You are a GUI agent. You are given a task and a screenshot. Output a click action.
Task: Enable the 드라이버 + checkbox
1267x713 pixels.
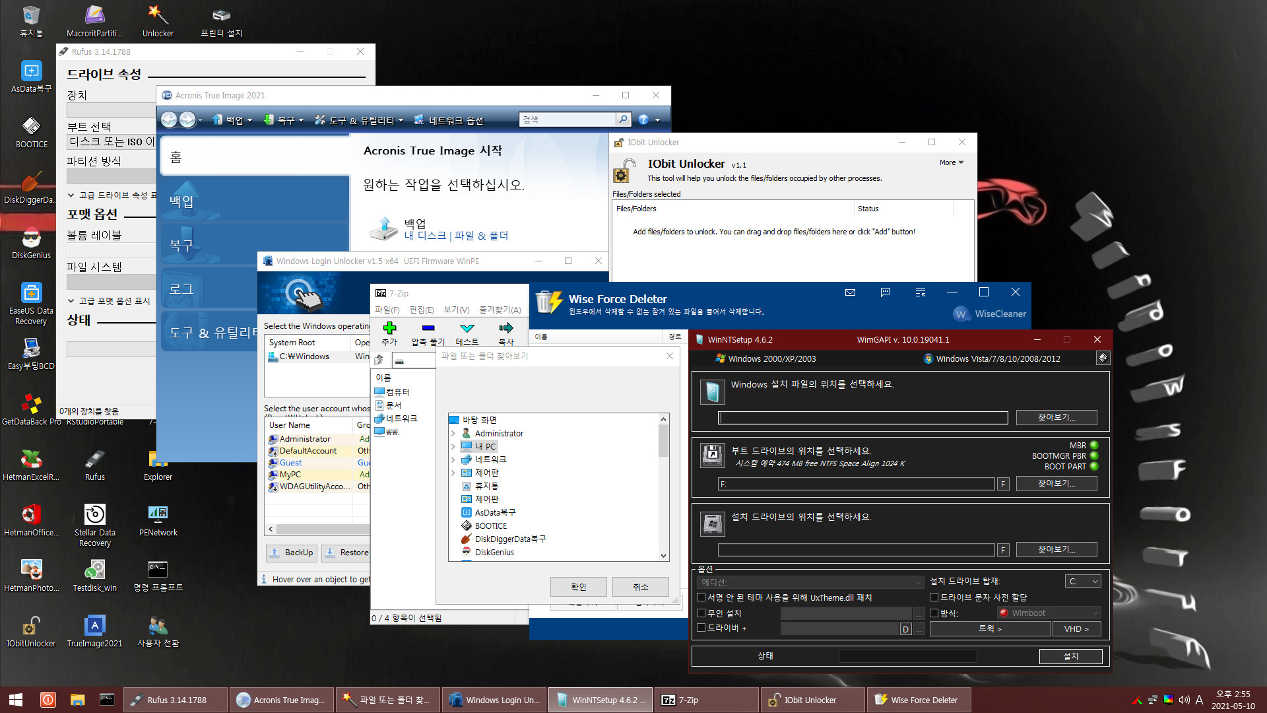pyautogui.click(x=701, y=628)
